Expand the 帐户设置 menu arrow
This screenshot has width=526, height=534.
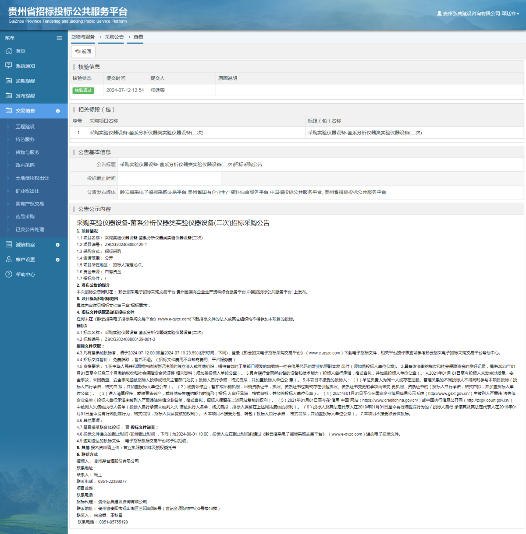click(57, 260)
